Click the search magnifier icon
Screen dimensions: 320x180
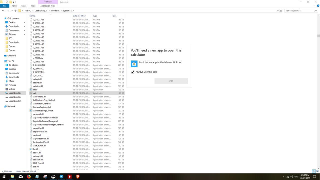pyautogui.click(x=315, y=10)
